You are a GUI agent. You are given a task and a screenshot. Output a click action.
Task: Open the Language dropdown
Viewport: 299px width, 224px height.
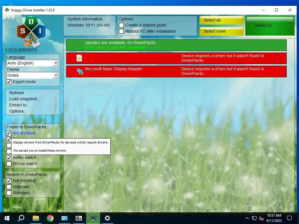tap(32, 63)
